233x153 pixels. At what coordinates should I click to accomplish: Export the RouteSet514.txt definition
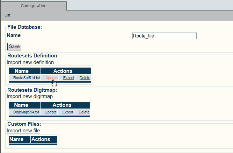pyautogui.click(x=68, y=78)
